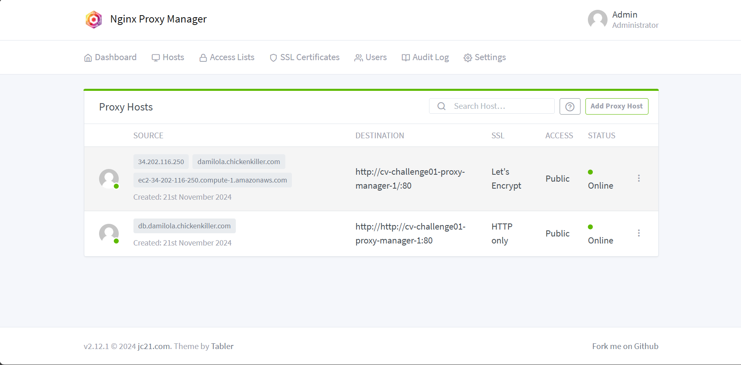The image size is (741, 365).
Task: View the Audit Log tab
Action: pyautogui.click(x=425, y=57)
